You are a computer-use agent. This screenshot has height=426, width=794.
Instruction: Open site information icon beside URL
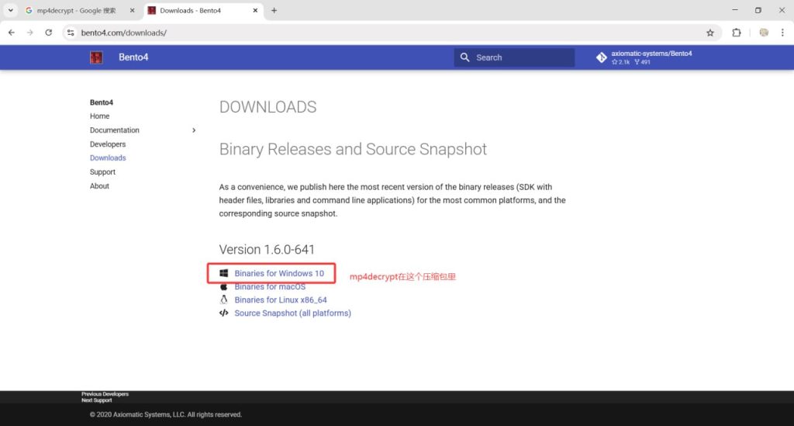click(71, 33)
